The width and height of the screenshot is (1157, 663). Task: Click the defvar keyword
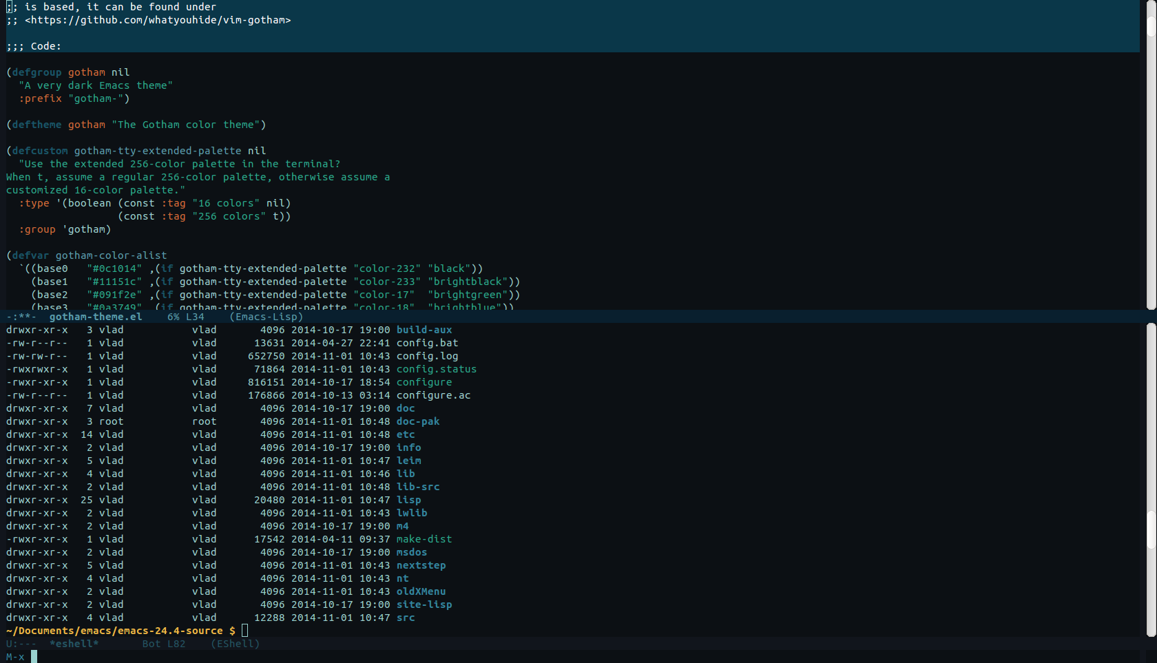point(31,255)
